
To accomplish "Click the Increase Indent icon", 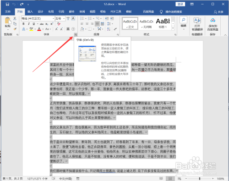I will point(112,18).
